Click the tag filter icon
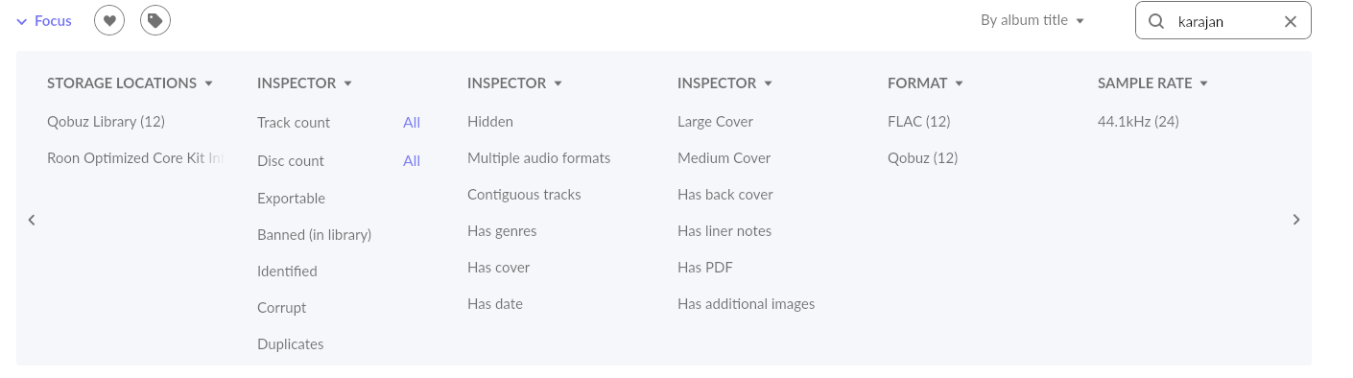This screenshot has height=378, width=1353. pyautogui.click(x=155, y=20)
